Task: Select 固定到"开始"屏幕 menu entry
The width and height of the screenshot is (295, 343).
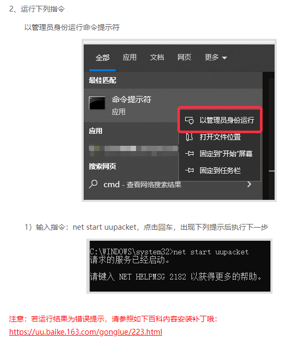Action: (220, 154)
